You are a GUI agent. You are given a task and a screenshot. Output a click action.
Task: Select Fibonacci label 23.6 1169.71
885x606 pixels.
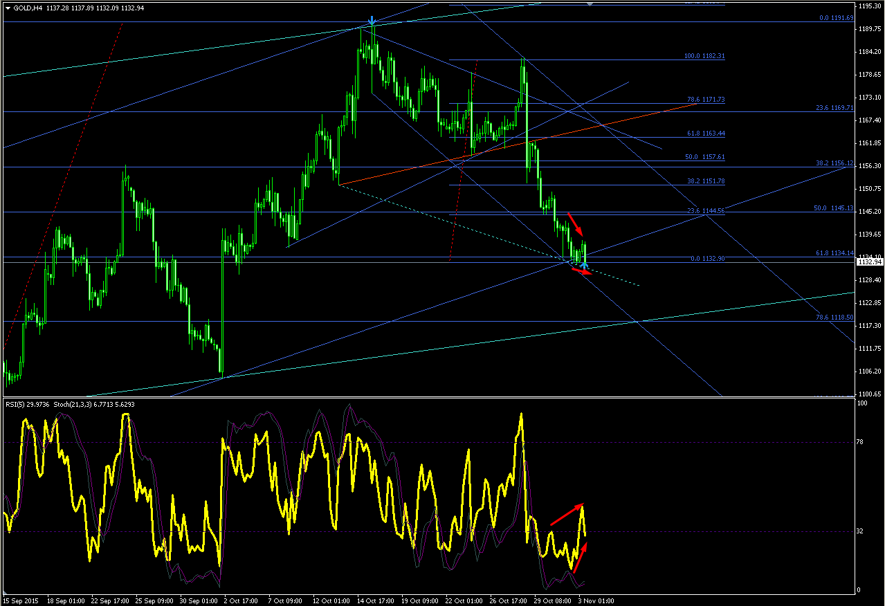(835, 108)
